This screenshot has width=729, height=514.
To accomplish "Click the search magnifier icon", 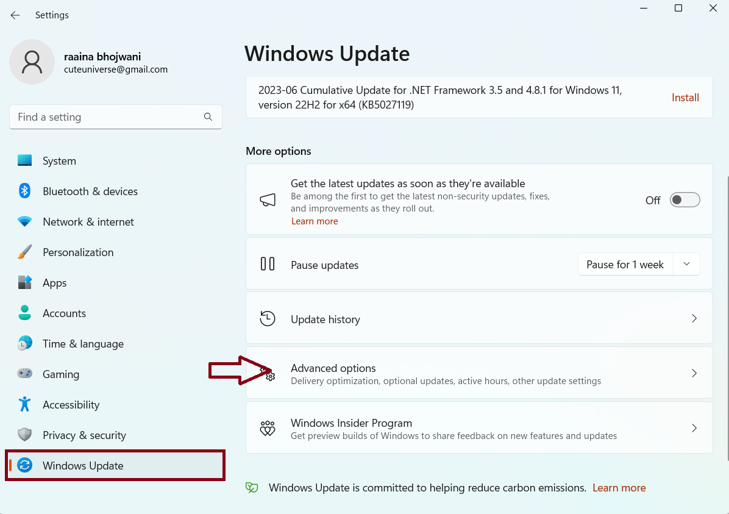I will tap(208, 116).
